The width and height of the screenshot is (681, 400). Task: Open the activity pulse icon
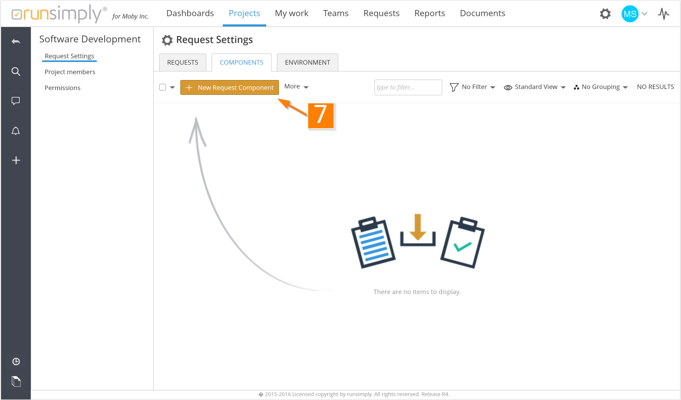coord(663,14)
